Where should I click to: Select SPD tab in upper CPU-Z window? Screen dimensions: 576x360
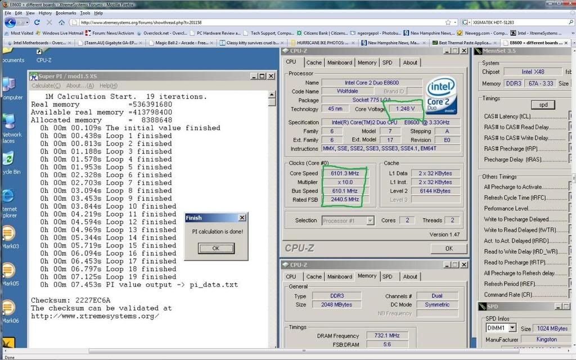click(x=387, y=63)
